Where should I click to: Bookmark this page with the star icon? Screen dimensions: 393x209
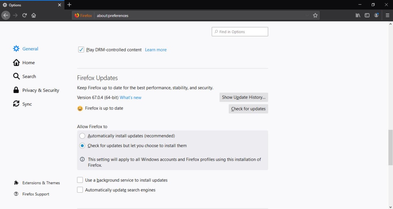315,15
